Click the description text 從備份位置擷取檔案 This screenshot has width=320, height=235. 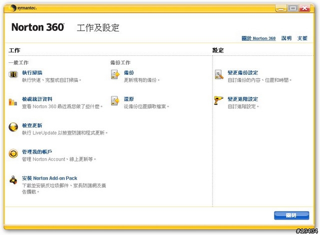pos(146,106)
